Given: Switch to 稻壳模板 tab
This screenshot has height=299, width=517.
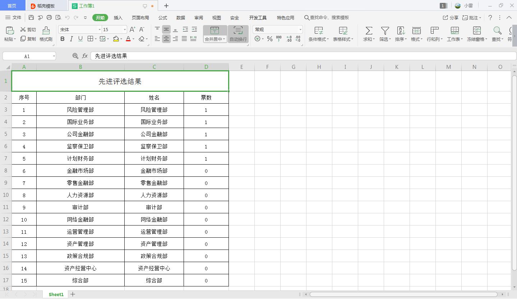Looking at the screenshot, I should tap(46, 6).
